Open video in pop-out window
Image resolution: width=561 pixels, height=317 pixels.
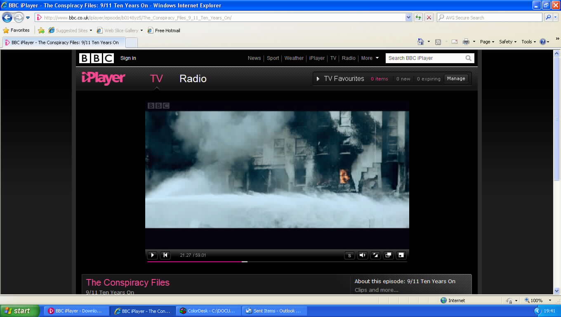[x=388, y=255]
